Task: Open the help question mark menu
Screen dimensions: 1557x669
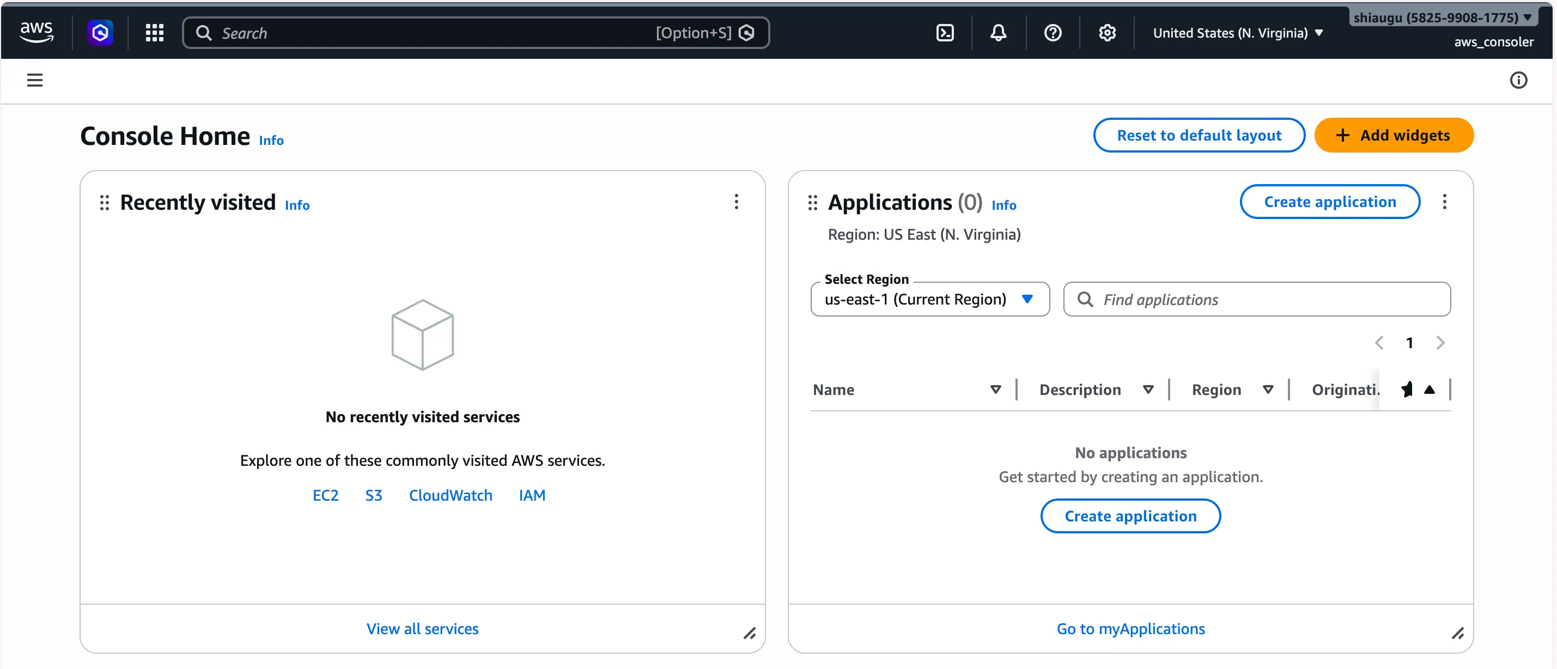Action: coord(1053,33)
